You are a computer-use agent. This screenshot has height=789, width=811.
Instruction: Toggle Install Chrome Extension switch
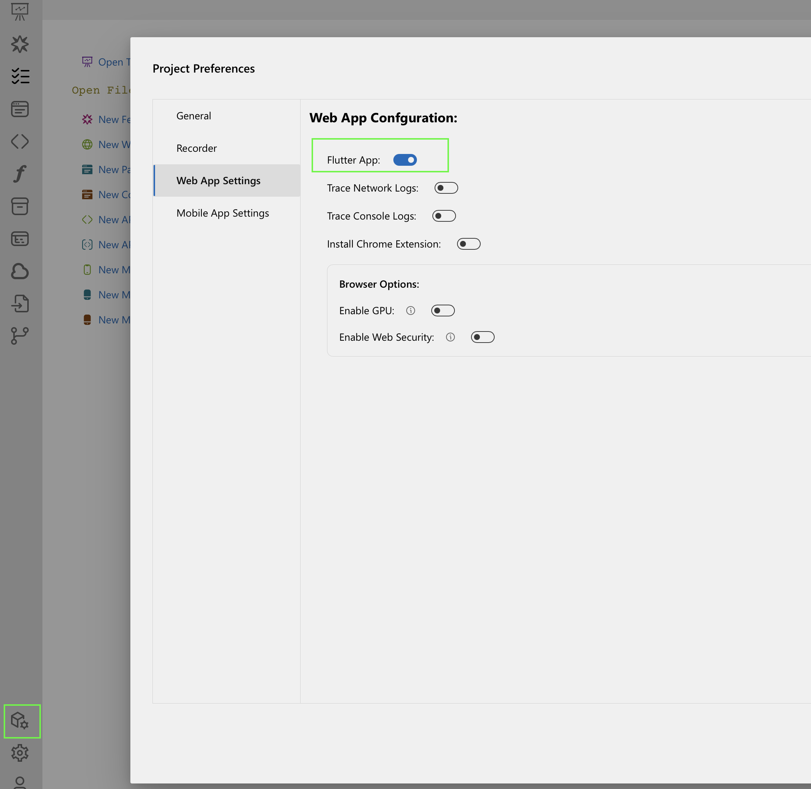tap(468, 244)
